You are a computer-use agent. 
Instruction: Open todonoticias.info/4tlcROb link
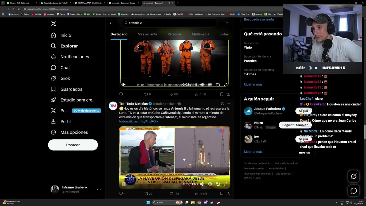[138, 121]
